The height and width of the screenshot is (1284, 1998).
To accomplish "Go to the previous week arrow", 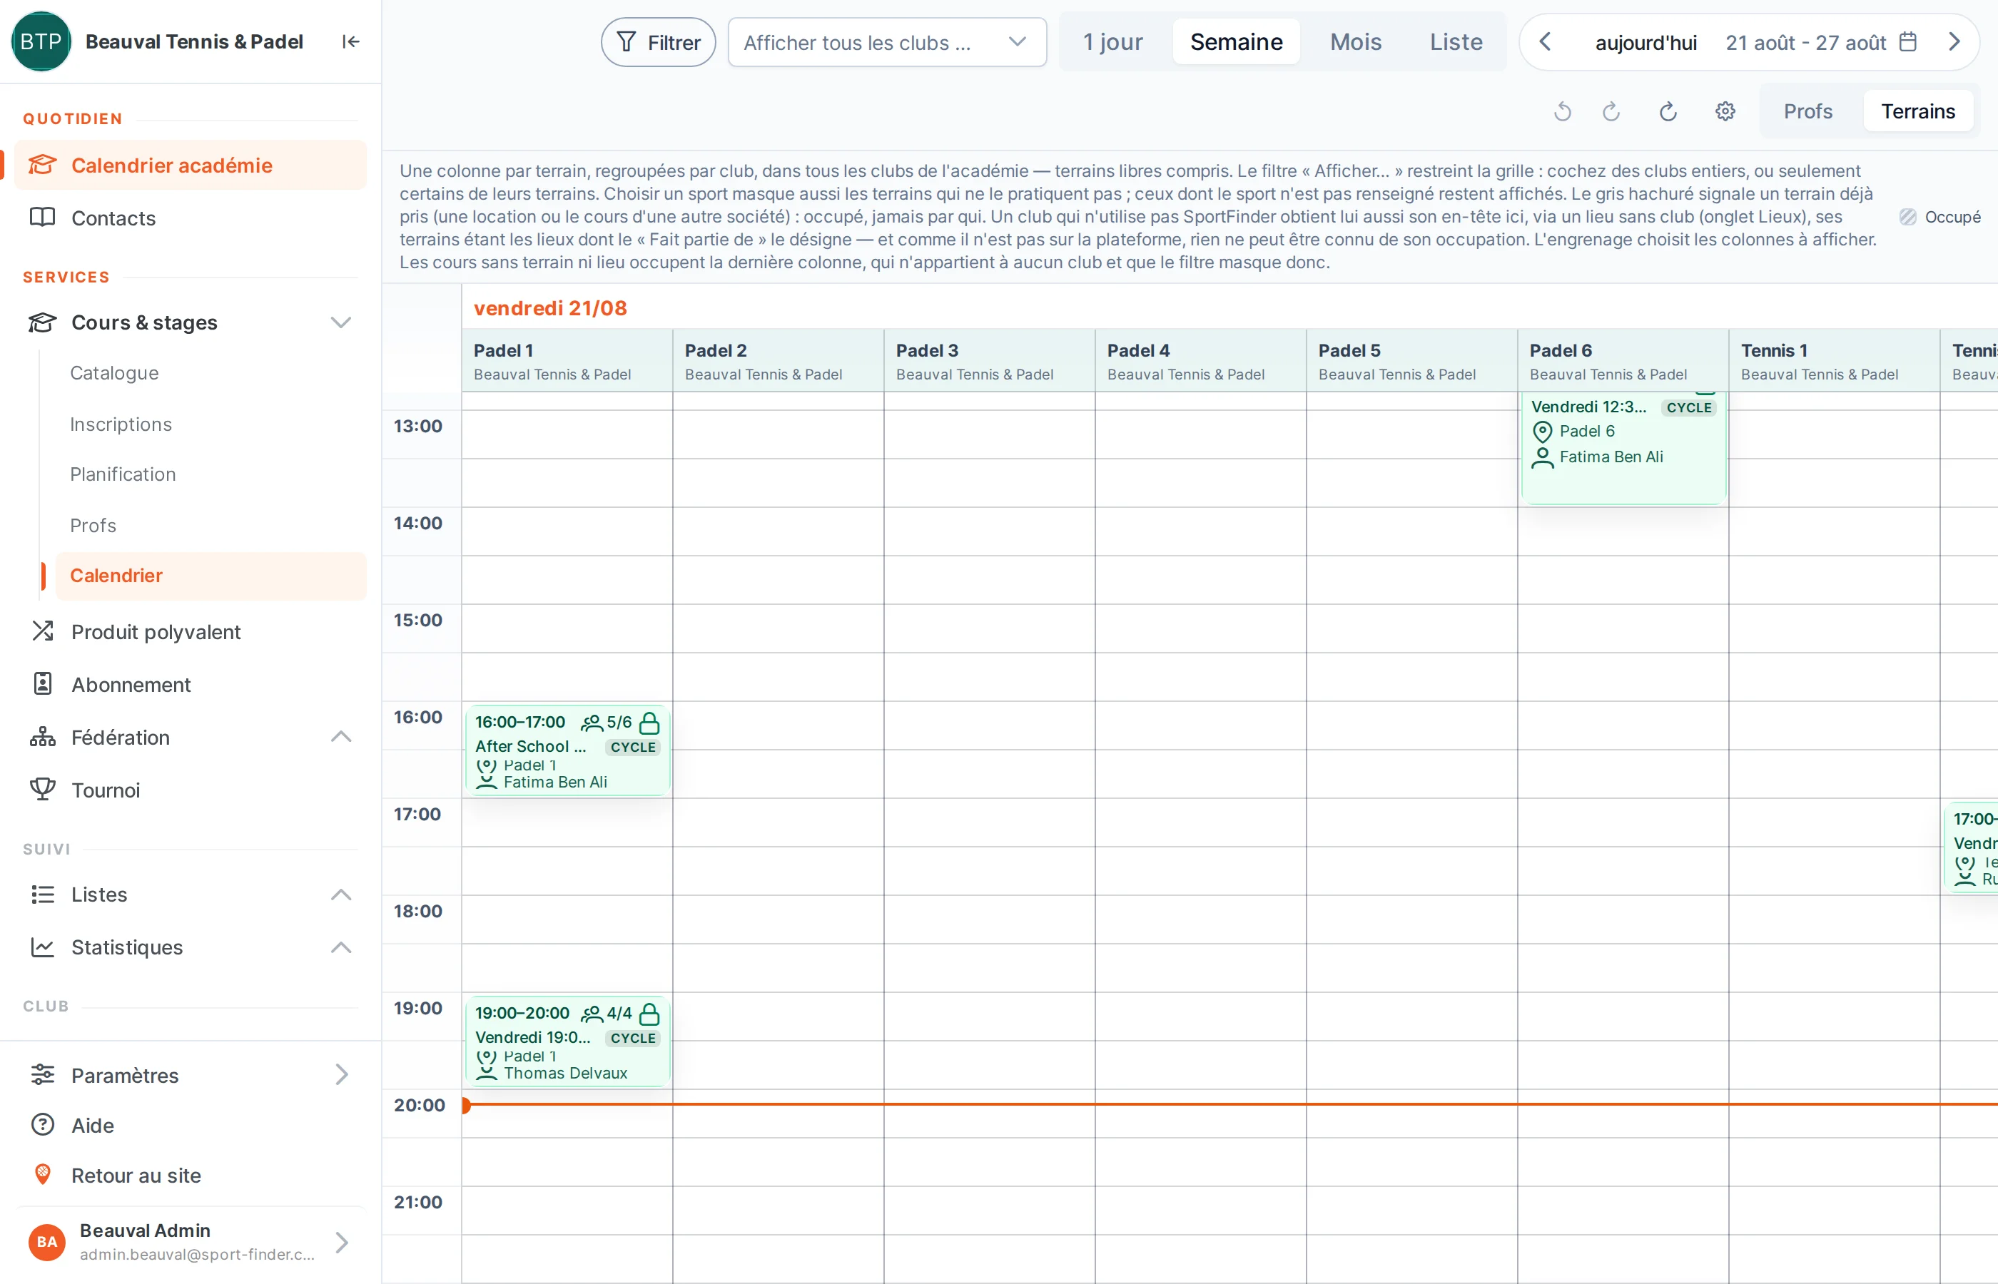I will pyautogui.click(x=1545, y=41).
